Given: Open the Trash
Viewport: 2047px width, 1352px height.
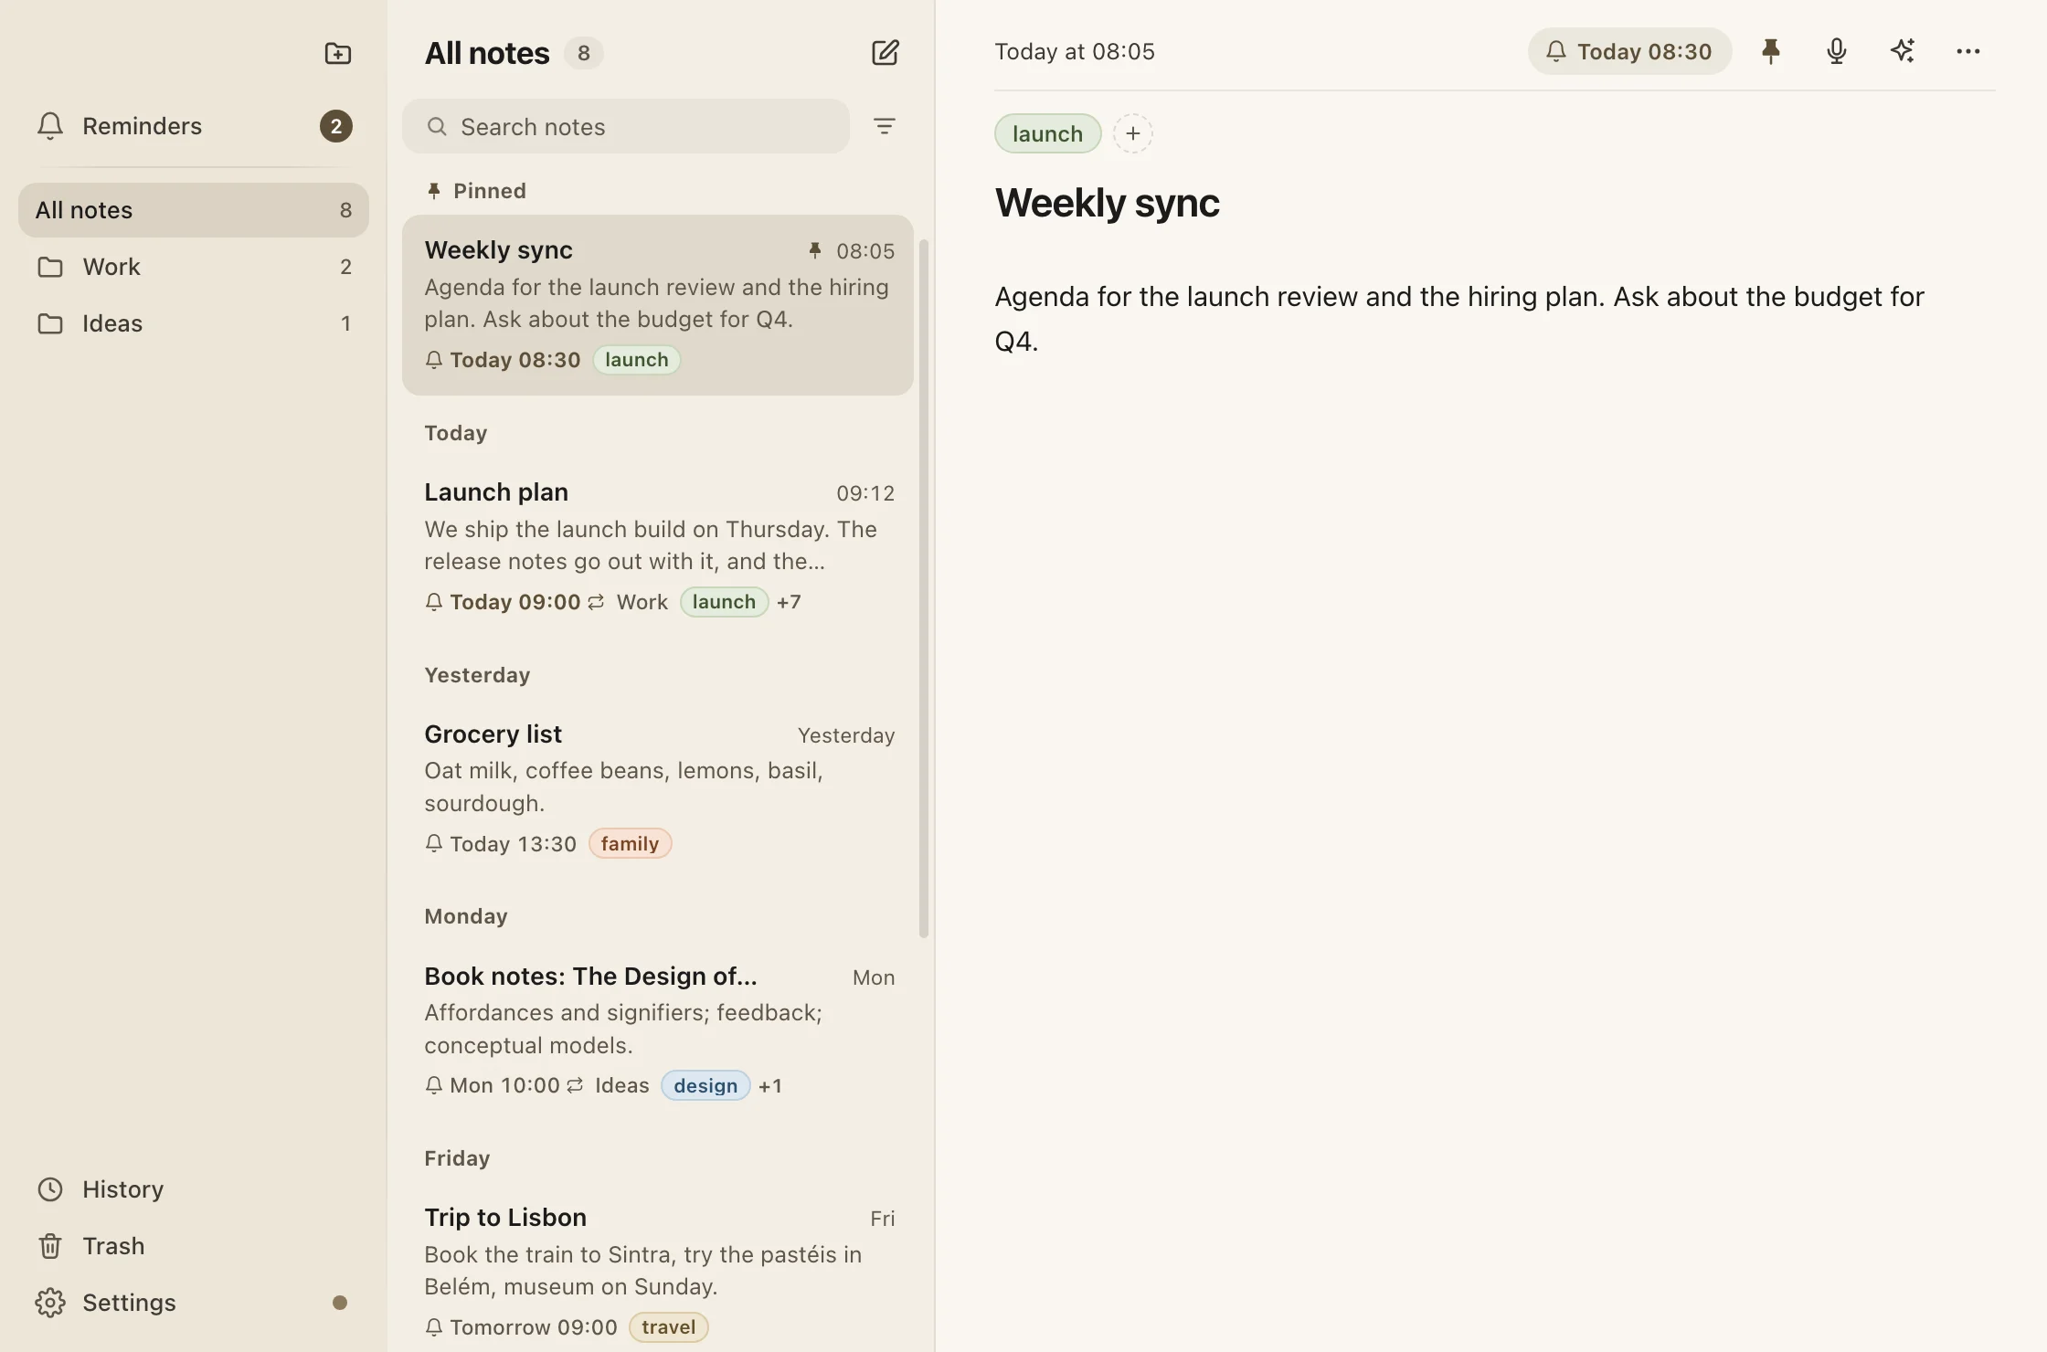Looking at the screenshot, I should point(194,1246).
